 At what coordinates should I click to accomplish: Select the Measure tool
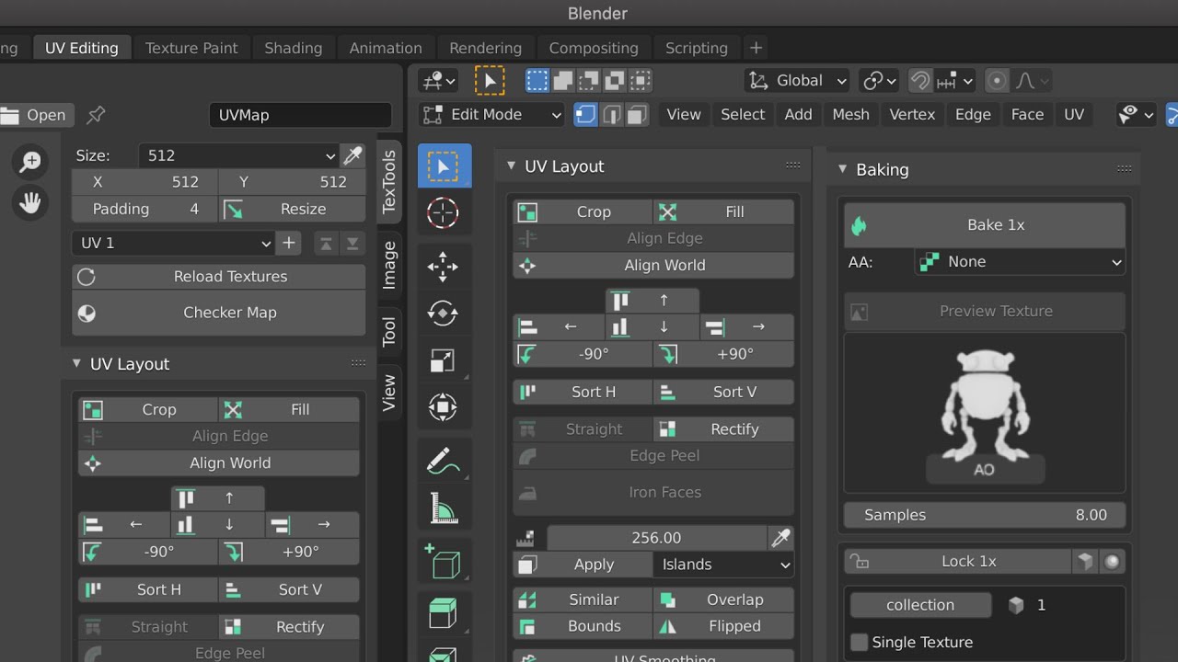click(444, 508)
